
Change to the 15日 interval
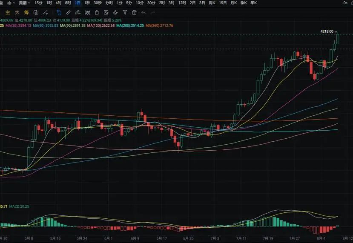[223, 3]
